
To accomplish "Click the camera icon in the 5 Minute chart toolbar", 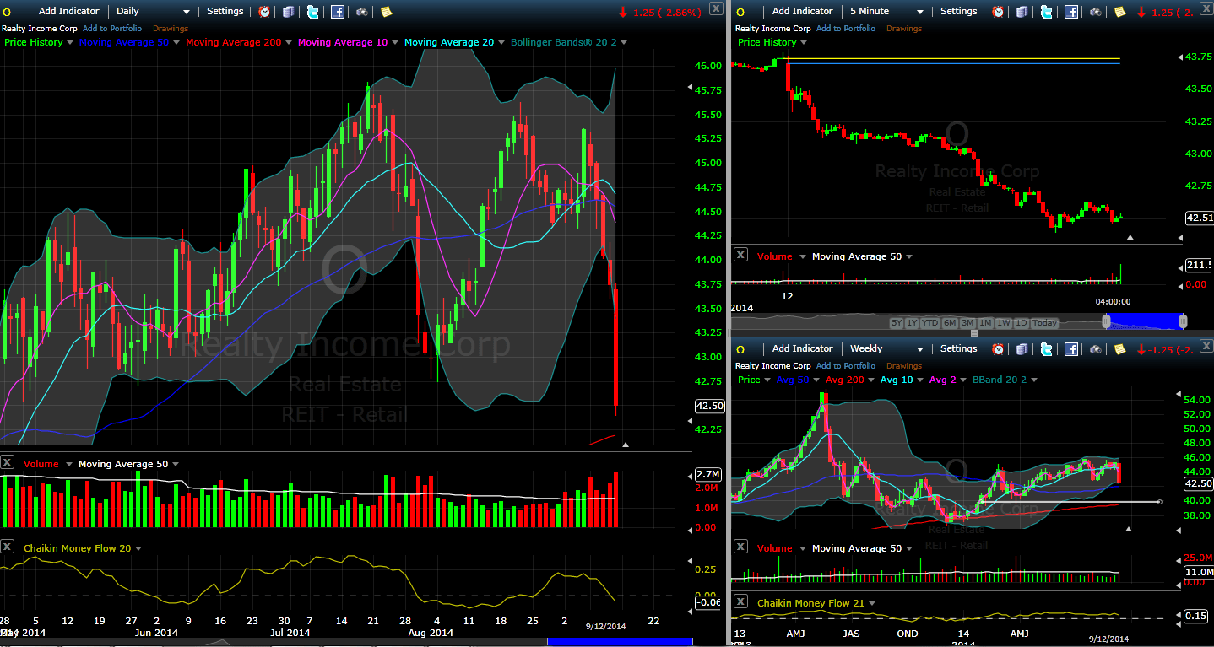I will pos(1096,12).
